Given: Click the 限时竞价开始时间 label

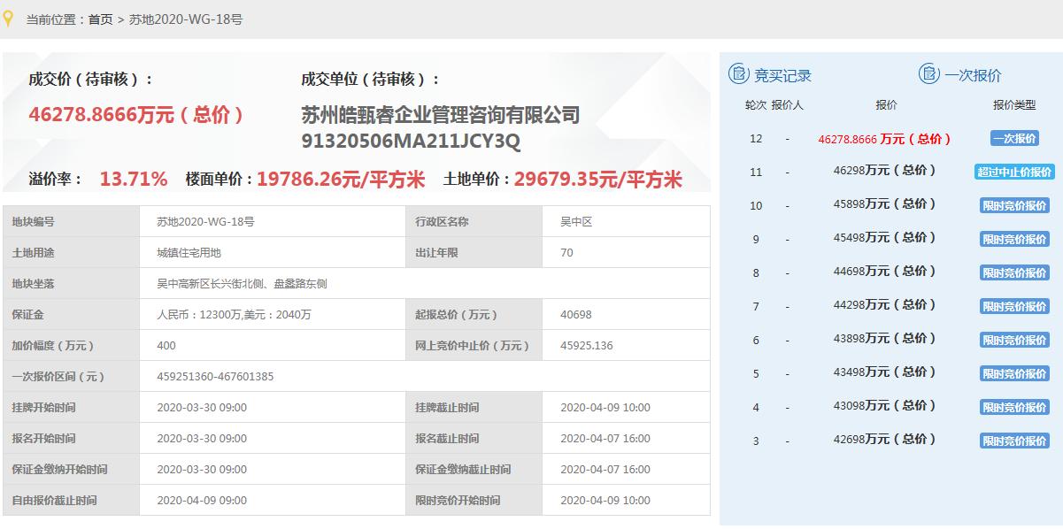Looking at the screenshot, I should [x=458, y=501].
